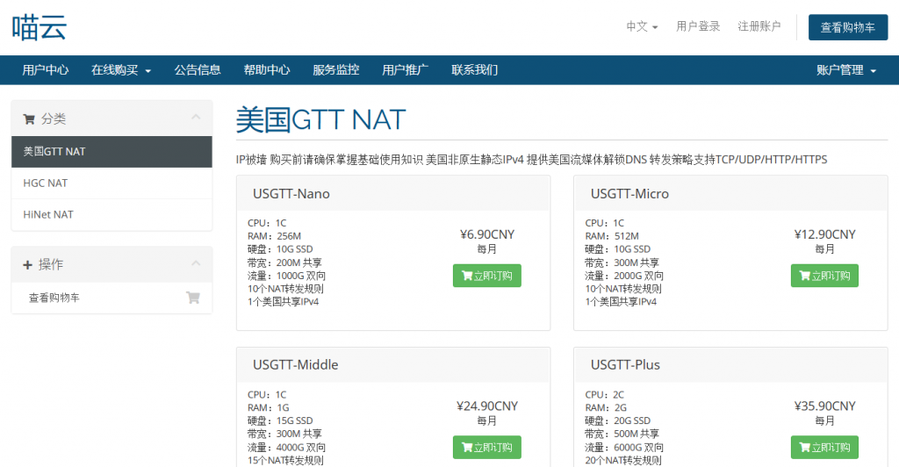Collapse the 分类 panel with chevron

click(196, 118)
